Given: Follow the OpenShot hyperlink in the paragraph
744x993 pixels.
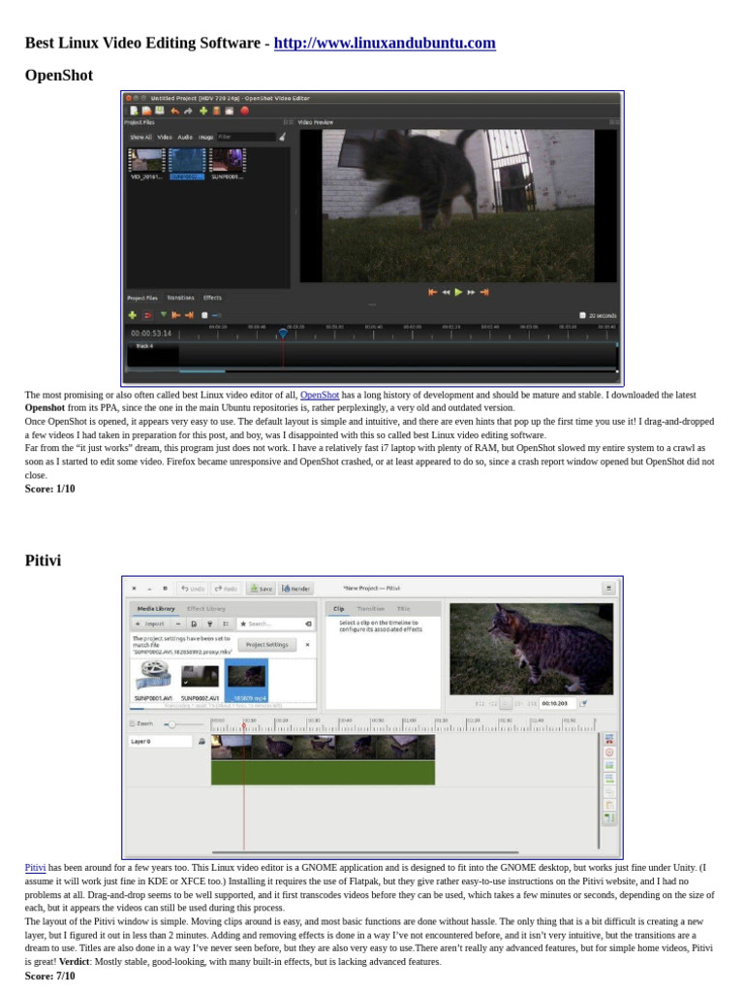Looking at the screenshot, I should (x=320, y=395).
